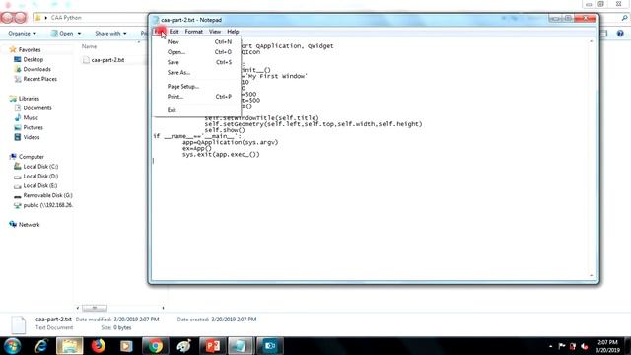Select Computer in the navigation pane

click(x=27, y=157)
